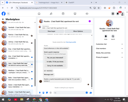Send quick response 'Yes, are you interested?'
128x102 pixels.
click(x=55, y=58)
